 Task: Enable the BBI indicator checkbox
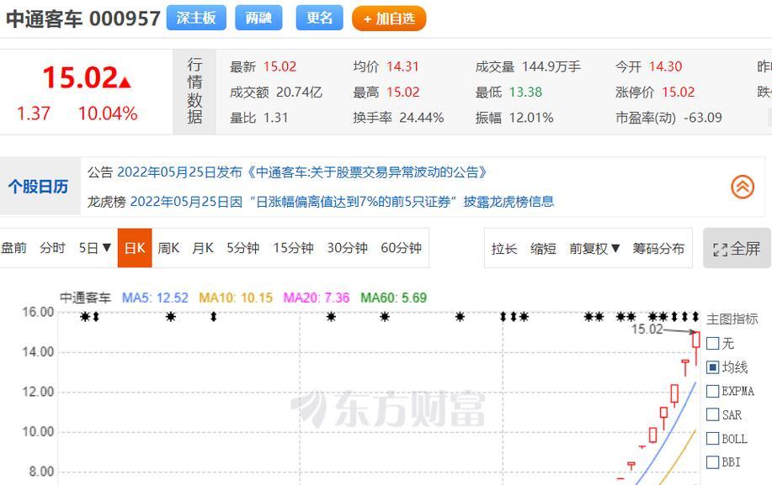[x=712, y=462]
